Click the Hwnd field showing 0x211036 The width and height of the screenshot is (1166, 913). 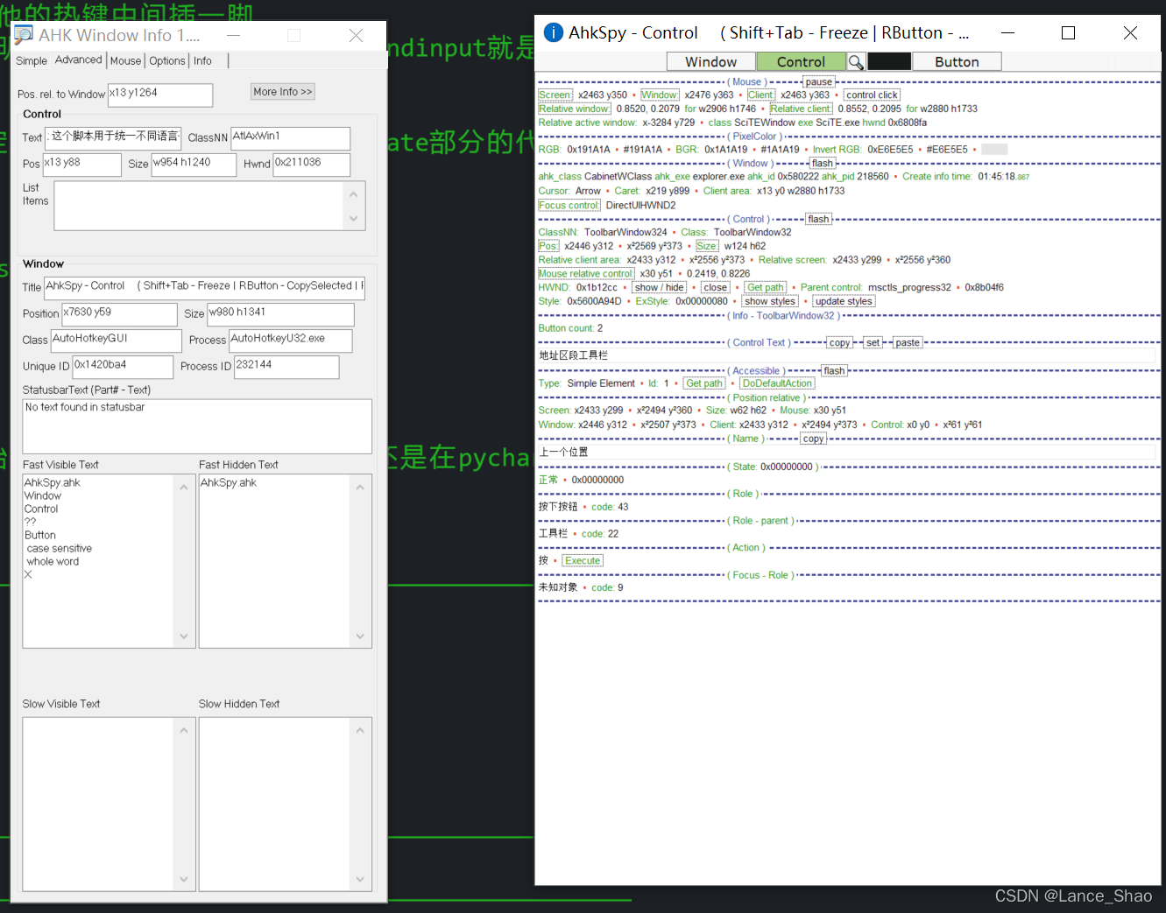pos(311,165)
